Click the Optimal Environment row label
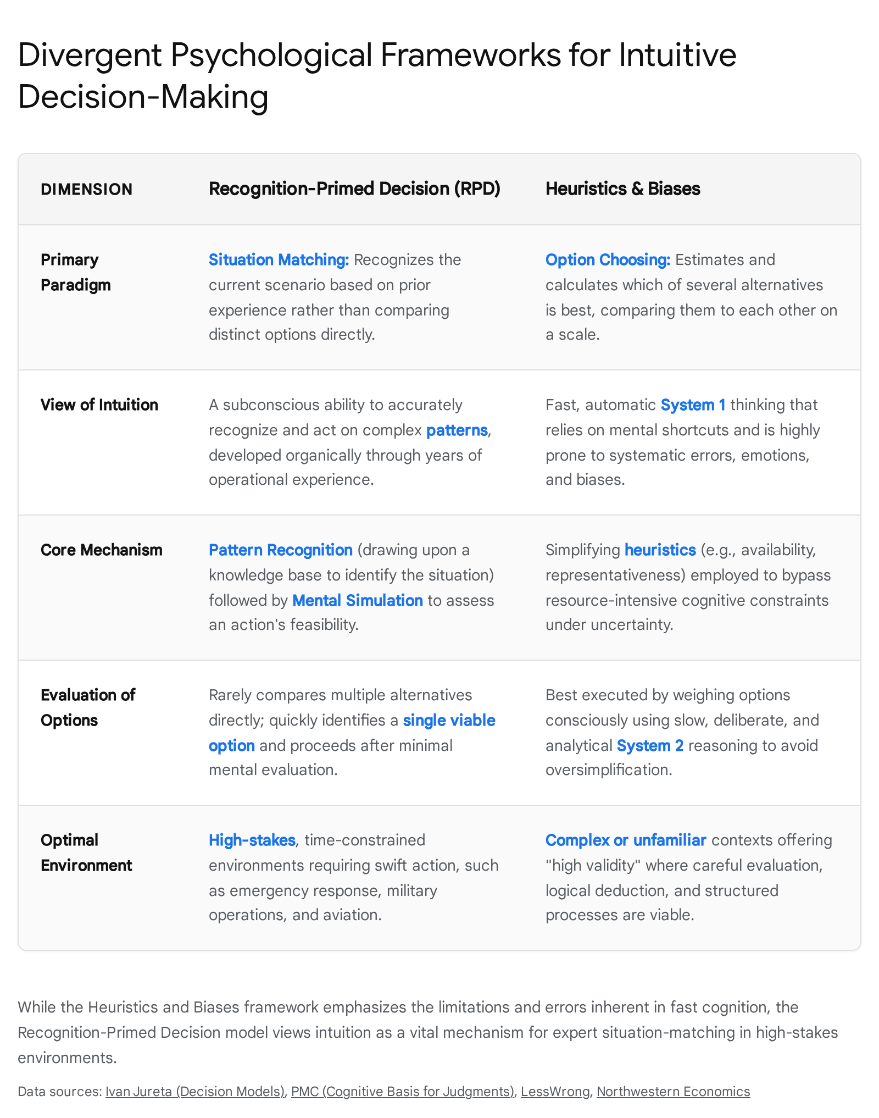This screenshot has height=1118, width=879. [86, 853]
